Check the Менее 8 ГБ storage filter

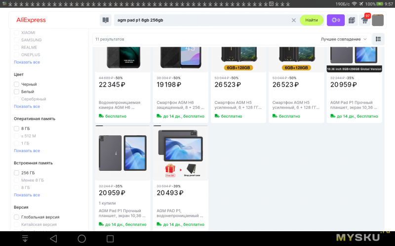point(16,180)
